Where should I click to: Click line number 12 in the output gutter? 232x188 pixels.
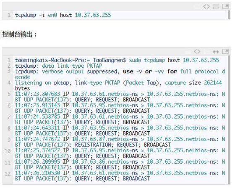pos(8,174)
